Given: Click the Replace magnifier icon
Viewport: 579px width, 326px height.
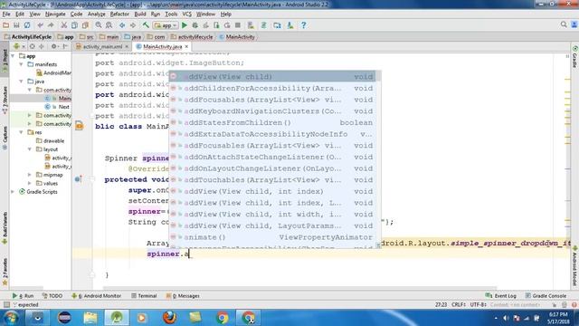Looking at the screenshot, I should pyautogui.click(x=109, y=25).
